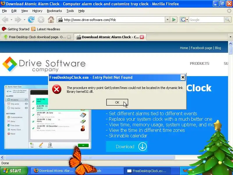
Task: Click the Drive Software company logo
Action: [44, 64]
